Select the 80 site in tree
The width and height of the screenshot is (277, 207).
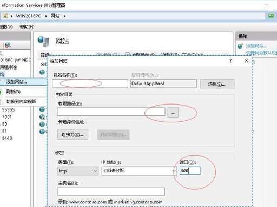click(4, 124)
